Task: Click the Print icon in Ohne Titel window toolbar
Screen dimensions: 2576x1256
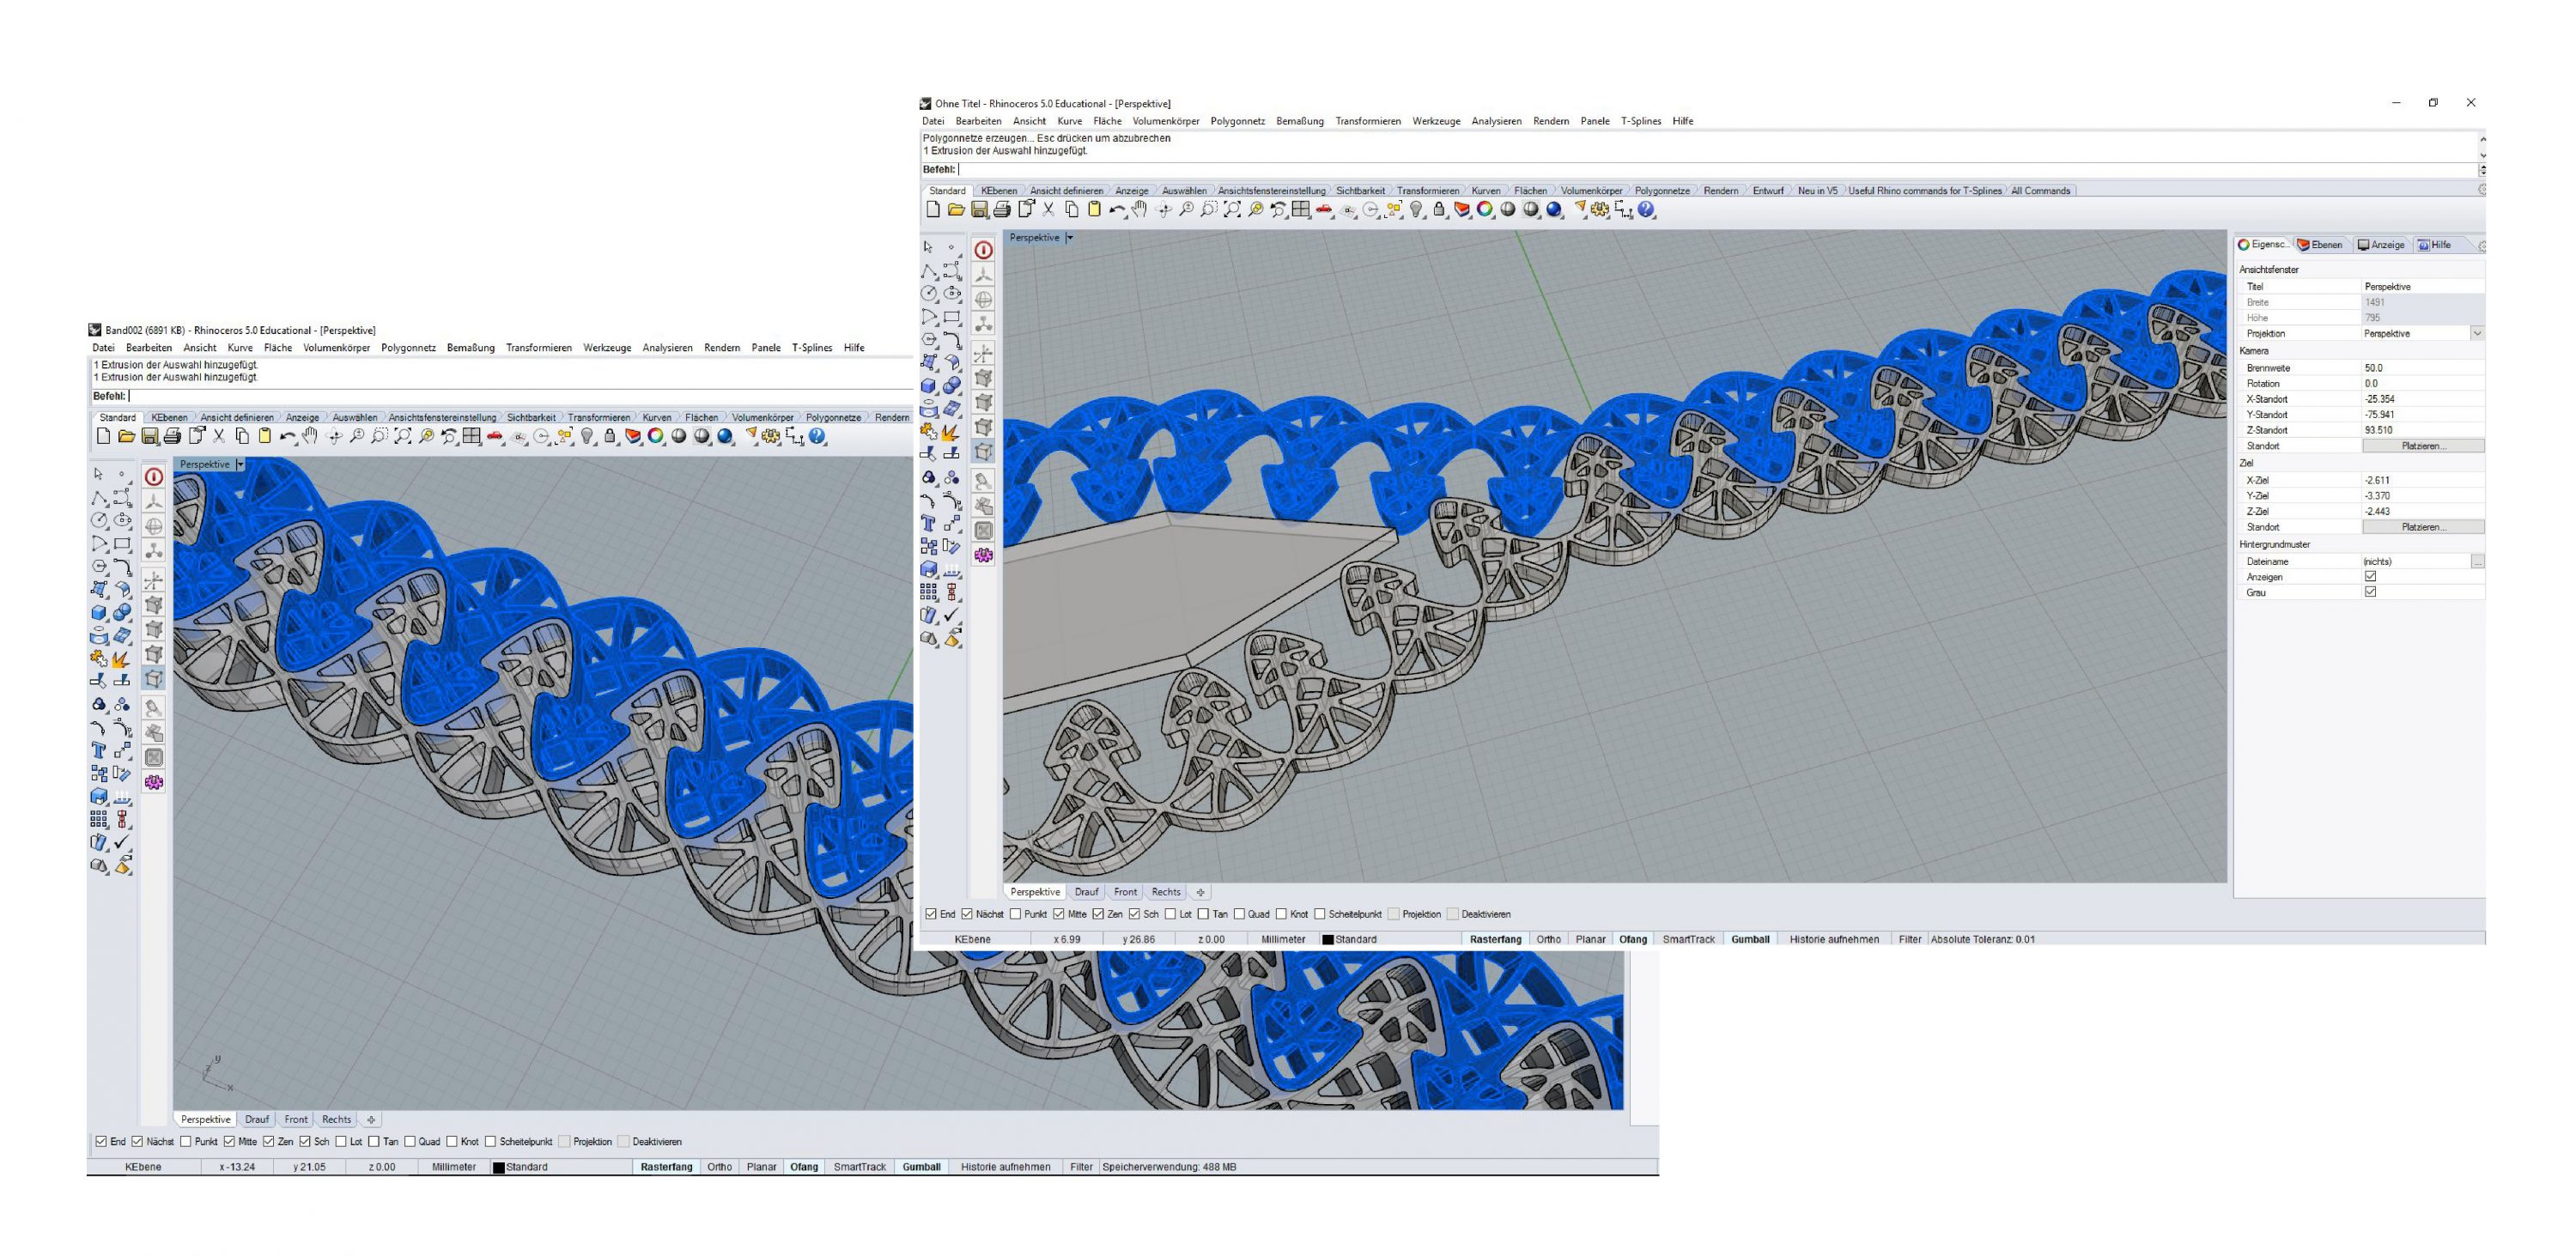Action: pyautogui.click(x=1002, y=210)
